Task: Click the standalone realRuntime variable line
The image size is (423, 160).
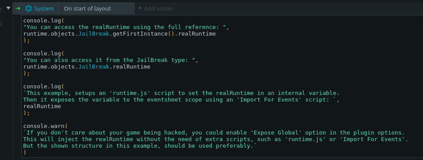Action: (x=42, y=106)
